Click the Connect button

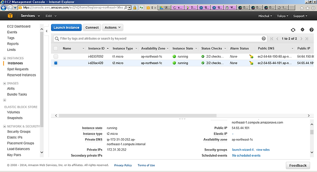(x=92, y=27)
